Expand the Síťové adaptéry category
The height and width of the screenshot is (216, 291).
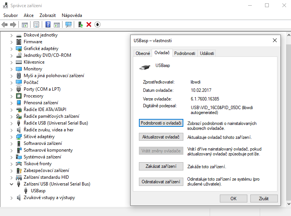(x=11, y=137)
